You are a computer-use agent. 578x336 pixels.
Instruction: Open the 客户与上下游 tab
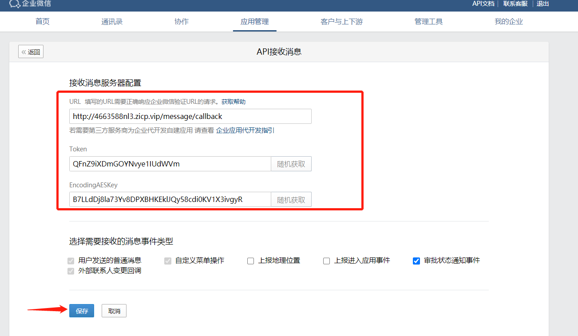pyautogui.click(x=342, y=21)
